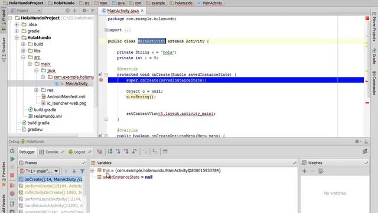Toggle the frames filter funnel icon

[x=82, y=171]
